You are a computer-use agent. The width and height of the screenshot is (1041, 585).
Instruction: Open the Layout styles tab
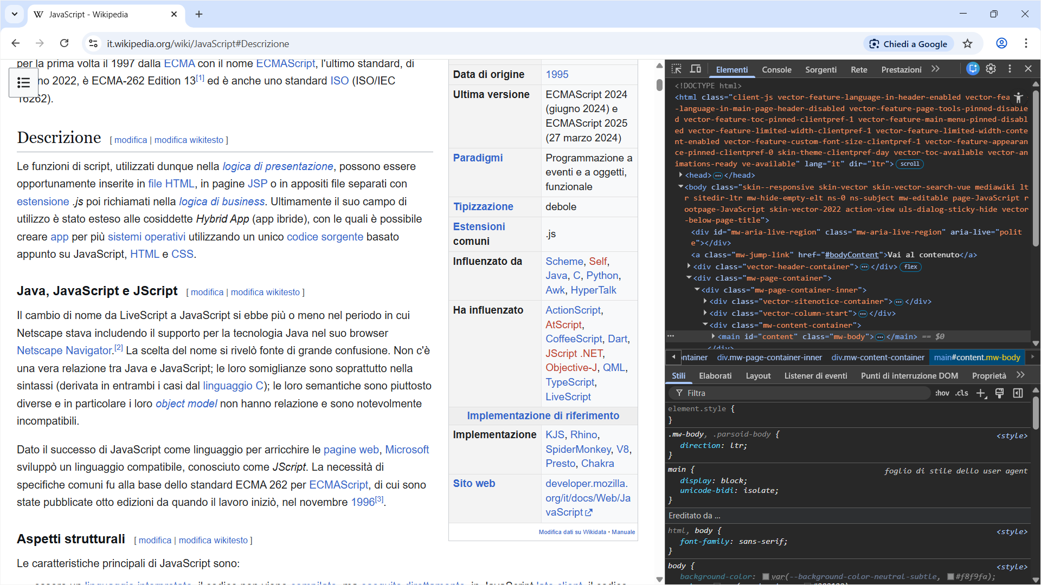(x=757, y=375)
